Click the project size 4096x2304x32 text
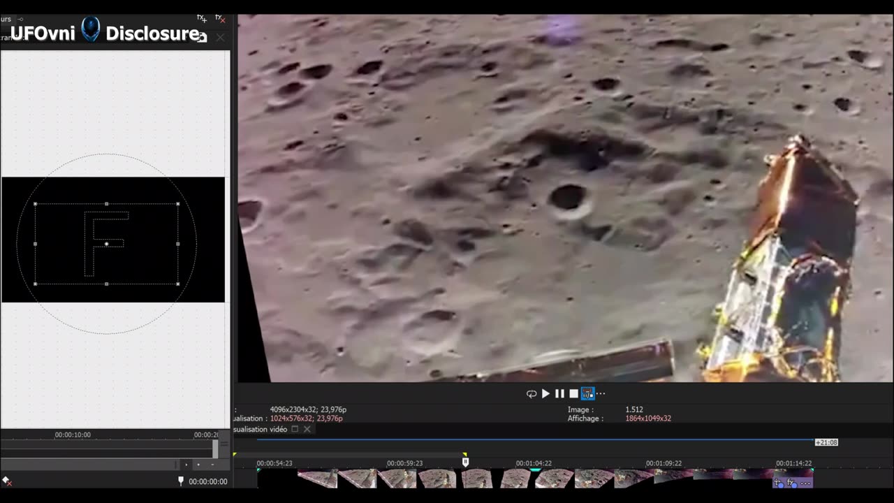894x503 pixels. pyautogui.click(x=308, y=409)
